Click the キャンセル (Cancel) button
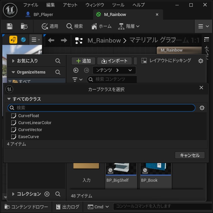The image size is (213, 213). coord(190,155)
